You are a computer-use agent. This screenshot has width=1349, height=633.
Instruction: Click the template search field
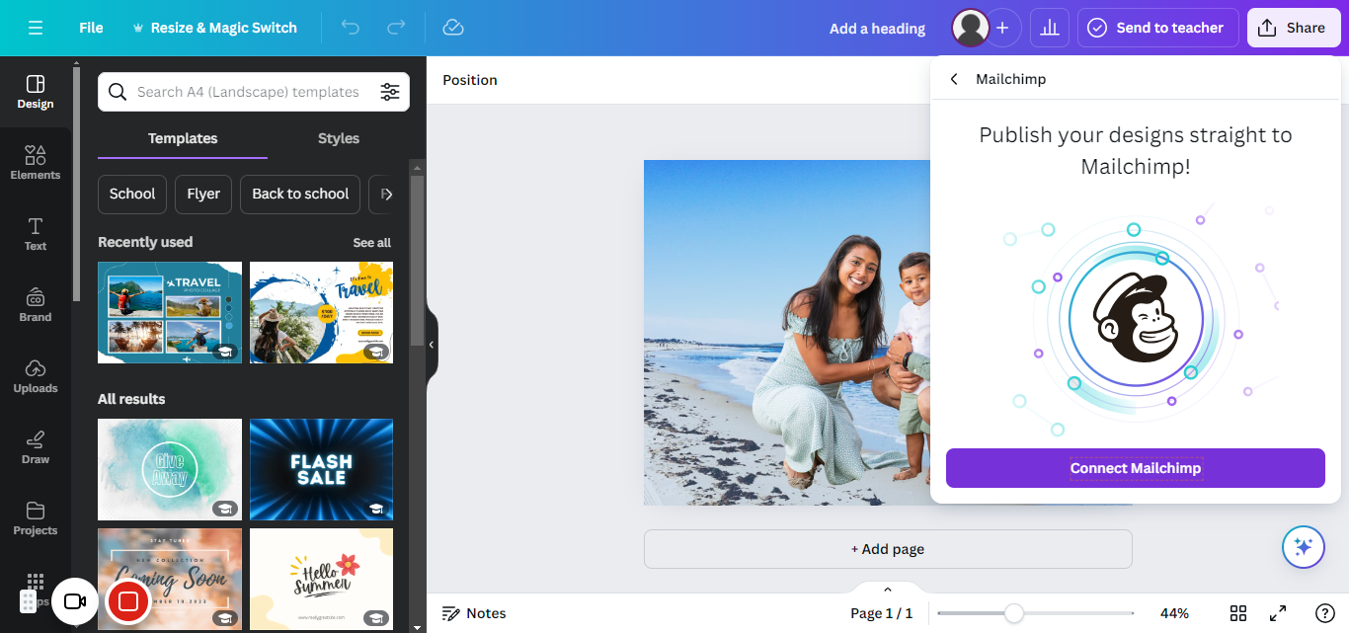(254, 92)
